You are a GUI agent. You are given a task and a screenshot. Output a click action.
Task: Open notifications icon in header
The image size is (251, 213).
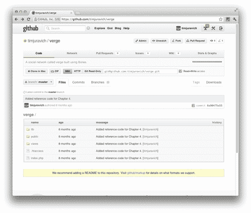coord(206,27)
